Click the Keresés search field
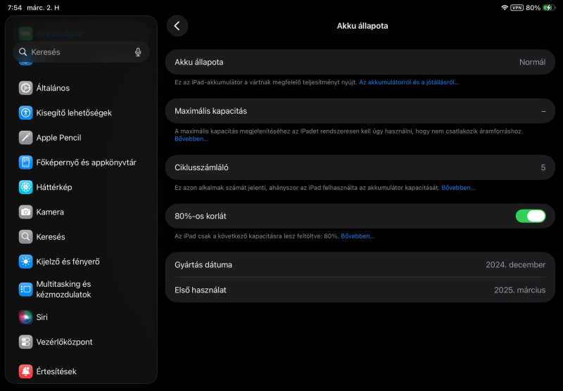563x391 pixels. tap(77, 52)
